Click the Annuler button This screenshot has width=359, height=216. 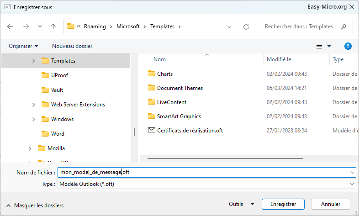coord(331,204)
